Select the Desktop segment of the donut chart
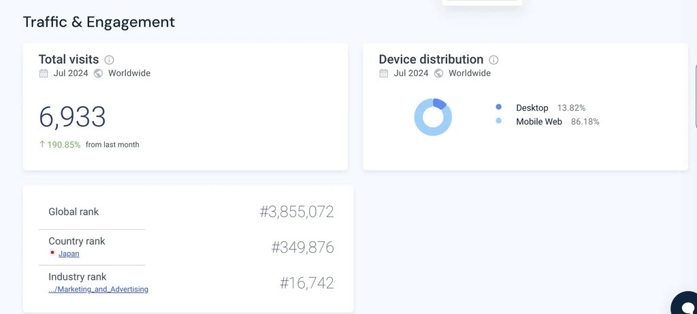This screenshot has width=697, height=314. point(440,104)
